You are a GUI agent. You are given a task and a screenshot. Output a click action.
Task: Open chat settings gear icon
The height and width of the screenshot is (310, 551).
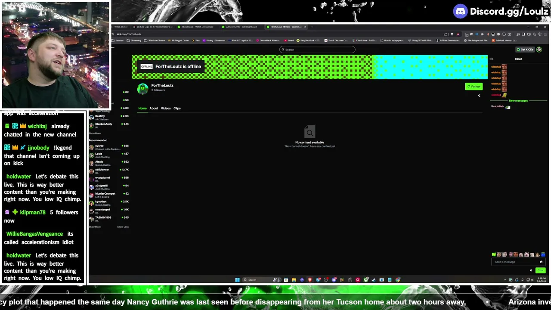pos(531,270)
